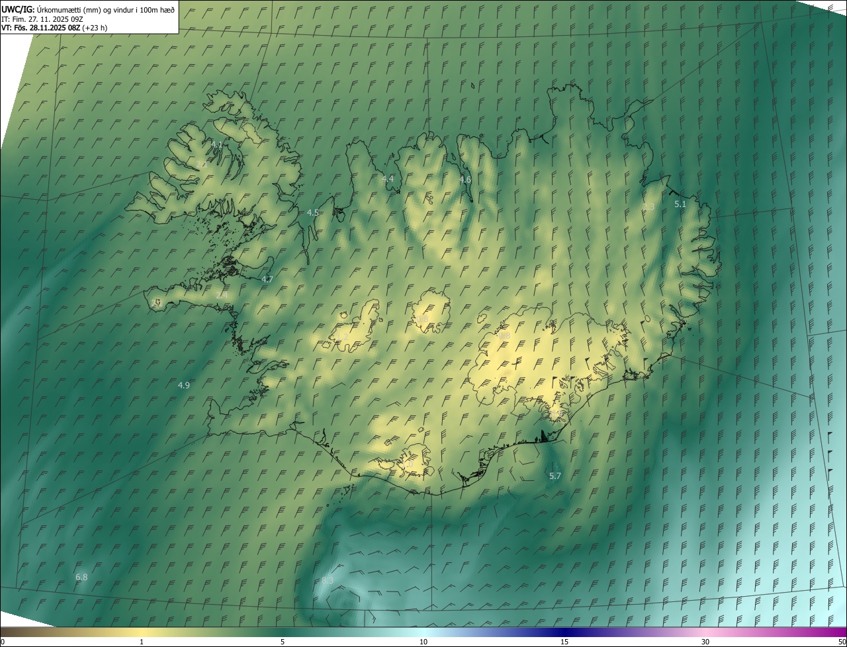This screenshot has width=847, height=647.
Task: Click the 4.4 value label on the map
Action: pos(388,179)
